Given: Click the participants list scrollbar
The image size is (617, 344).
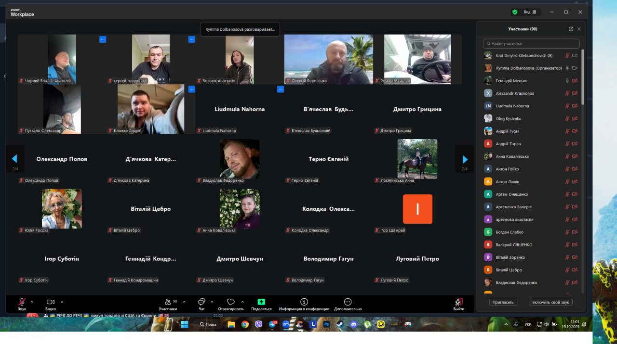Looking at the screenshot, I should point(582,77).
